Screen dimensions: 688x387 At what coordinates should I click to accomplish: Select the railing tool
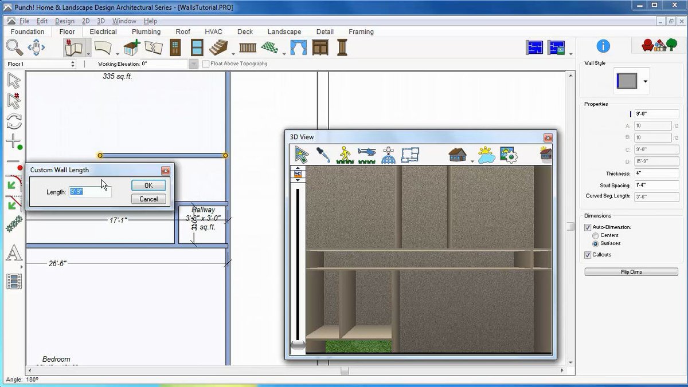248,48
